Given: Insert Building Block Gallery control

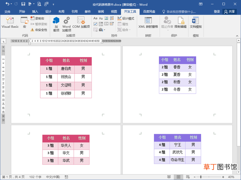Looking at the screenshot, I should 112,18.
